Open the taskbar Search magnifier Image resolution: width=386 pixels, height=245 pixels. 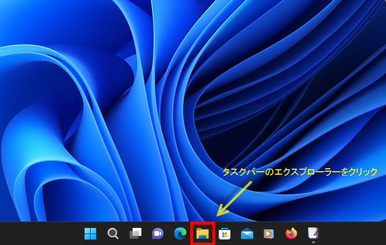pos(113,233)
